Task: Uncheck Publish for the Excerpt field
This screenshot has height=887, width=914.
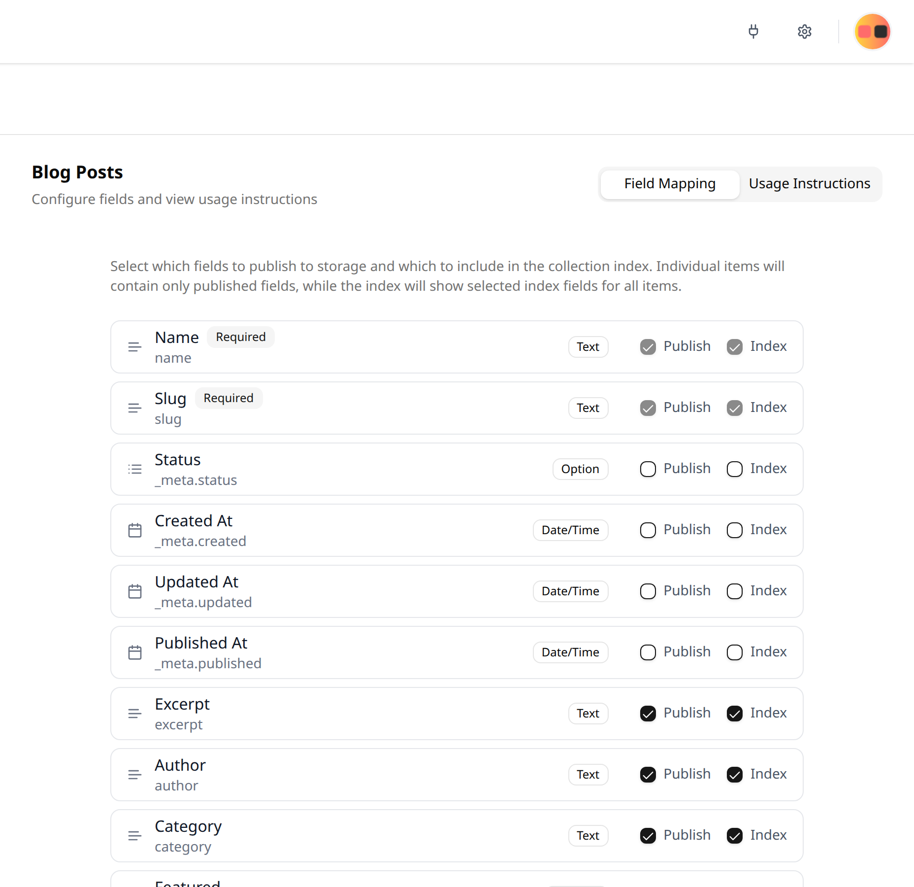Action: 648,714
